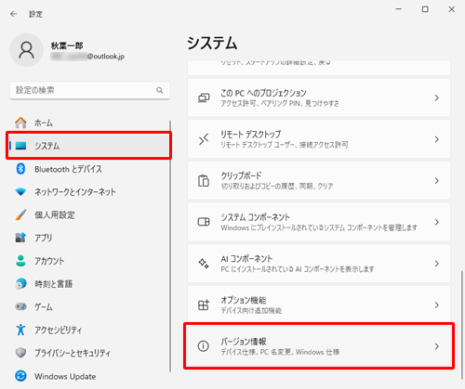Click the オプション機能 grid-plus icon

pyautogui.click(x=204, y=305)
